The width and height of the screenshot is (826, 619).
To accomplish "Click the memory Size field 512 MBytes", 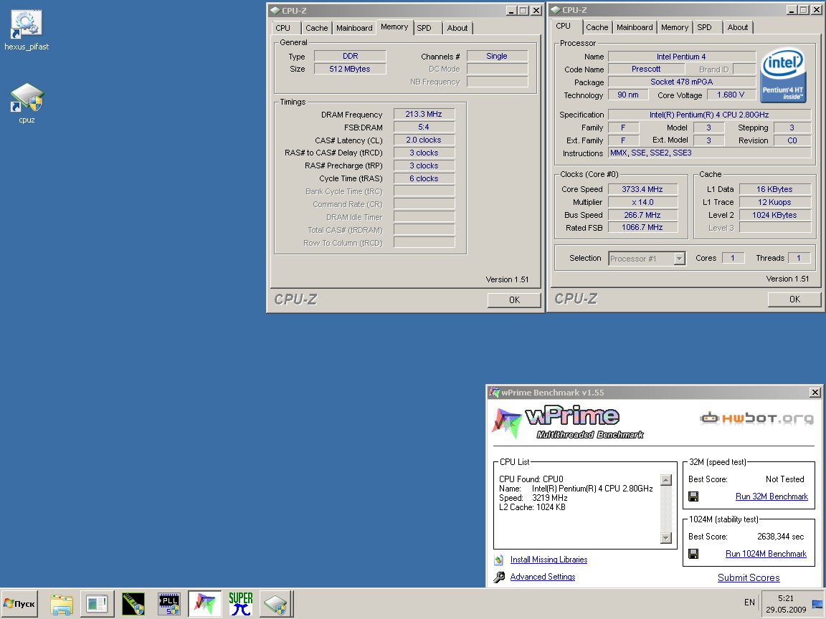I will coord(350,69).
